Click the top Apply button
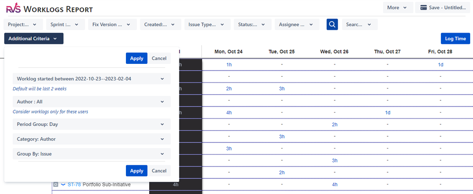Image resolution: width=473 pixels, height=194 pixels. coord(137,59)
